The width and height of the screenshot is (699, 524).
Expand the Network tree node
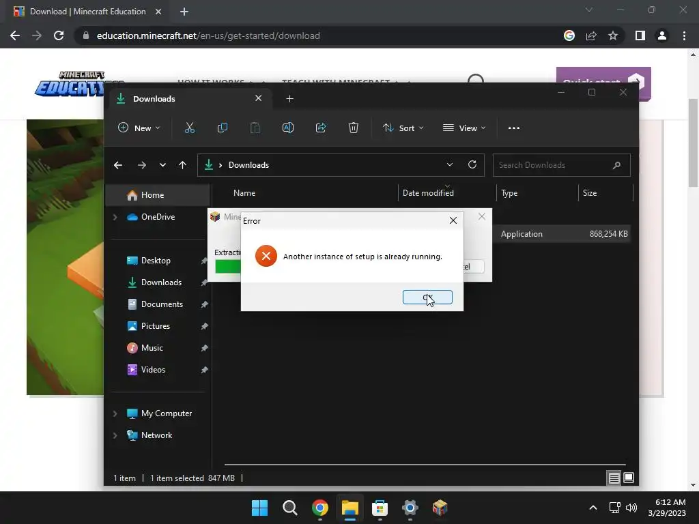(x=115, y=435)
